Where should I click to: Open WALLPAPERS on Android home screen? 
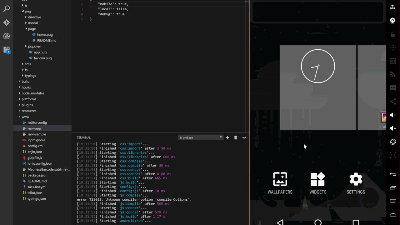pos(280,183)
